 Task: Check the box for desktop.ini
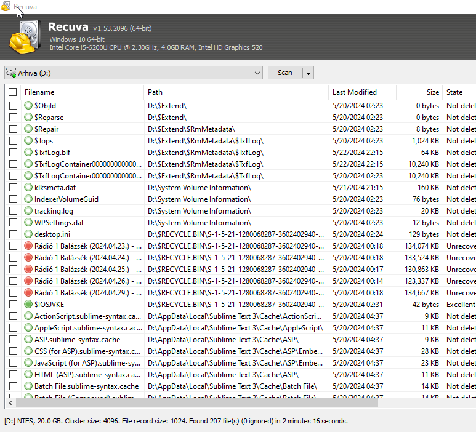tap(13, 234)
